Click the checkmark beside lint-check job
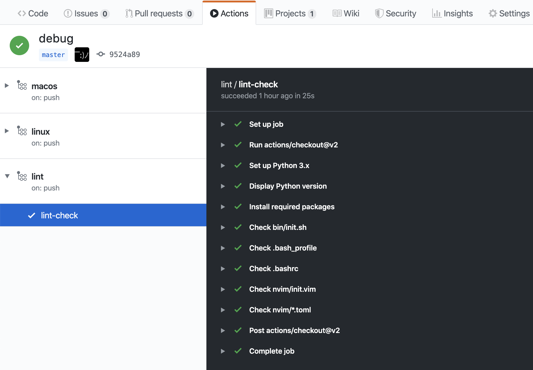The width and height of the screenshot is (533, 370). coord(32,215)
